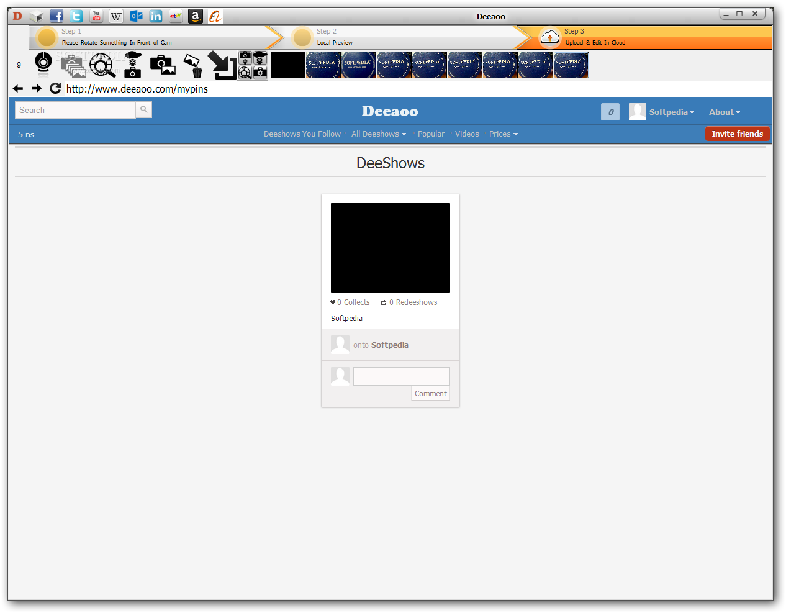Expand the About dropdown menu
Screen dimensions: 786x613
[725, 112]
